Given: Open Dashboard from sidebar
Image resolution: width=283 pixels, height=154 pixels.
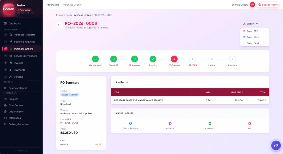Looking at the screenshot, I should (13, 24).
